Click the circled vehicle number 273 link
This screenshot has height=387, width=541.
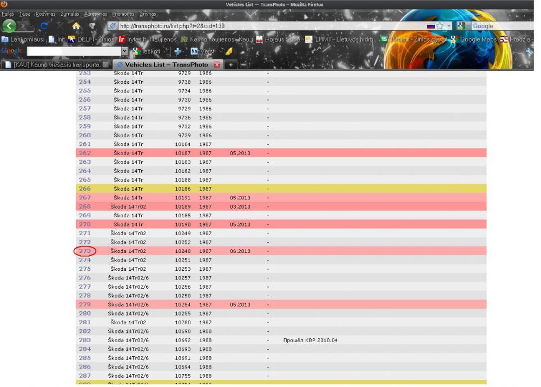click(x=85, y=251)
